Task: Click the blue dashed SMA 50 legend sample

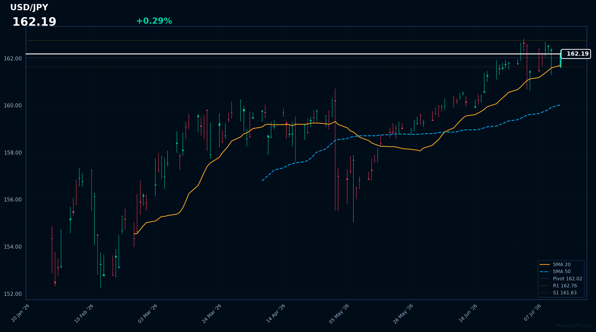Action: (x=545, y=272)
